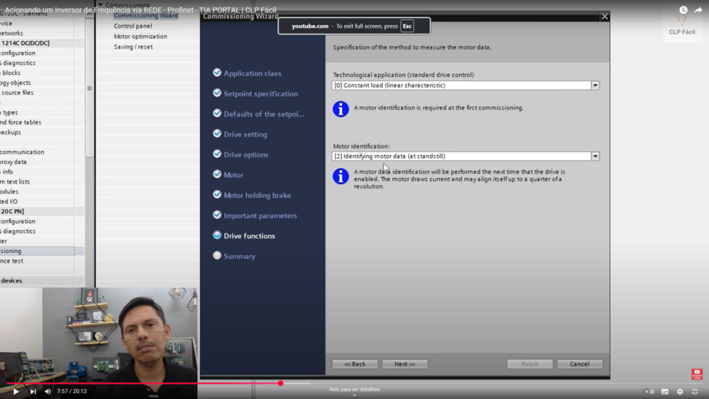Viewport: 709px width, 399px height.
Task: Open Control panel in commissioning tree
Action: click(133, 26)
